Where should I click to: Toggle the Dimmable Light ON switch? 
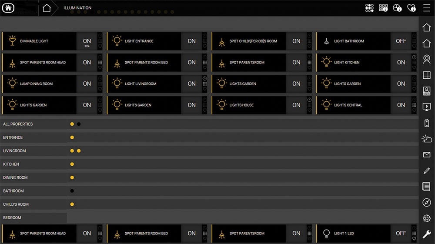pyautogui.click(x=87, y=41)
